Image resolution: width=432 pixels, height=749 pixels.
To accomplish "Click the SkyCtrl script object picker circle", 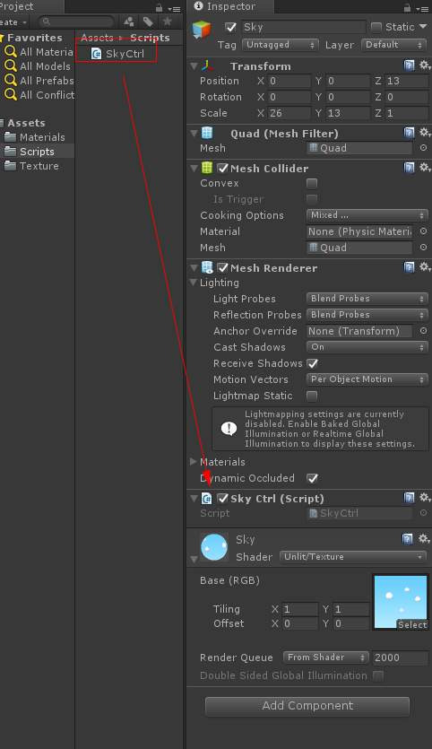I will [x=423, y=513].
